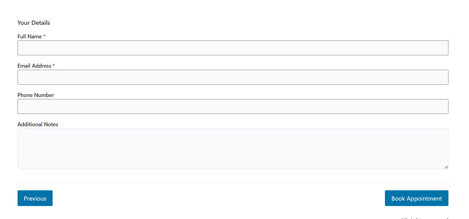469x219 pixels.
Task: Click the resize grip of Additional Notes
Action: (x=446, y=167)
